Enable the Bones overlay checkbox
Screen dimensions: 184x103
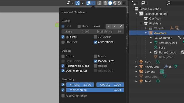[x=95, y=56]
